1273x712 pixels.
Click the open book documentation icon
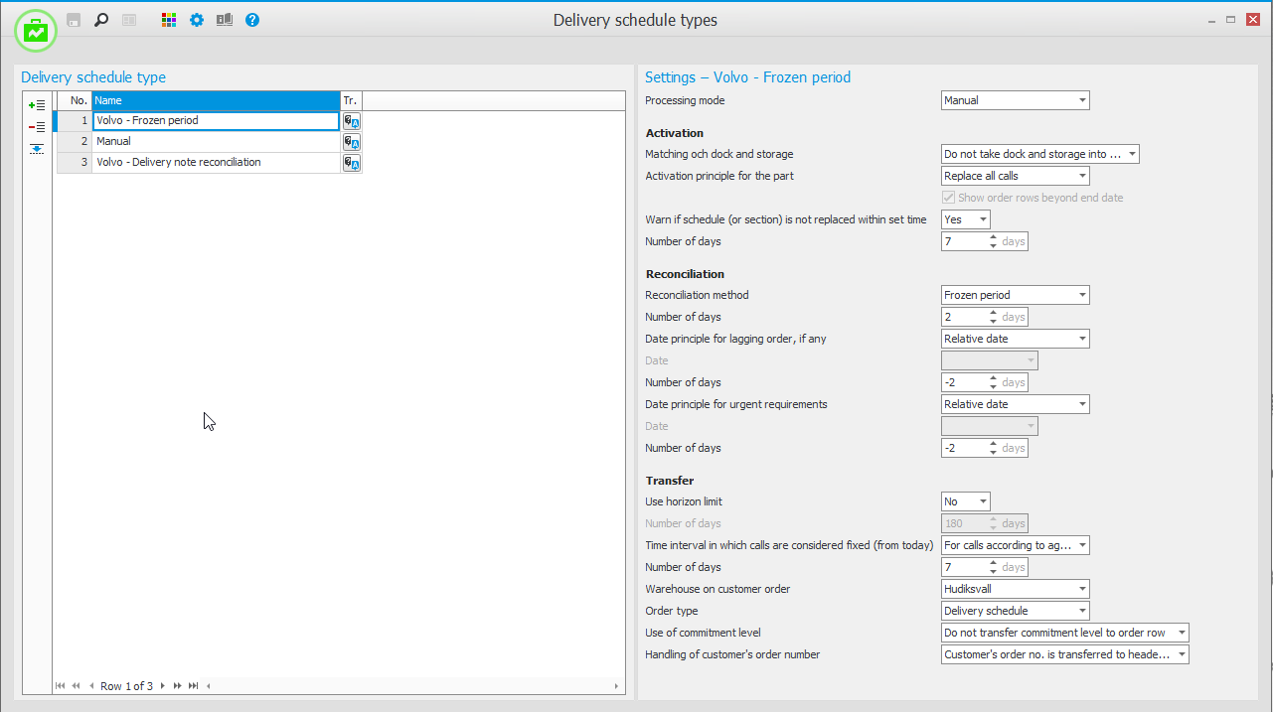[x=225, y=20]
